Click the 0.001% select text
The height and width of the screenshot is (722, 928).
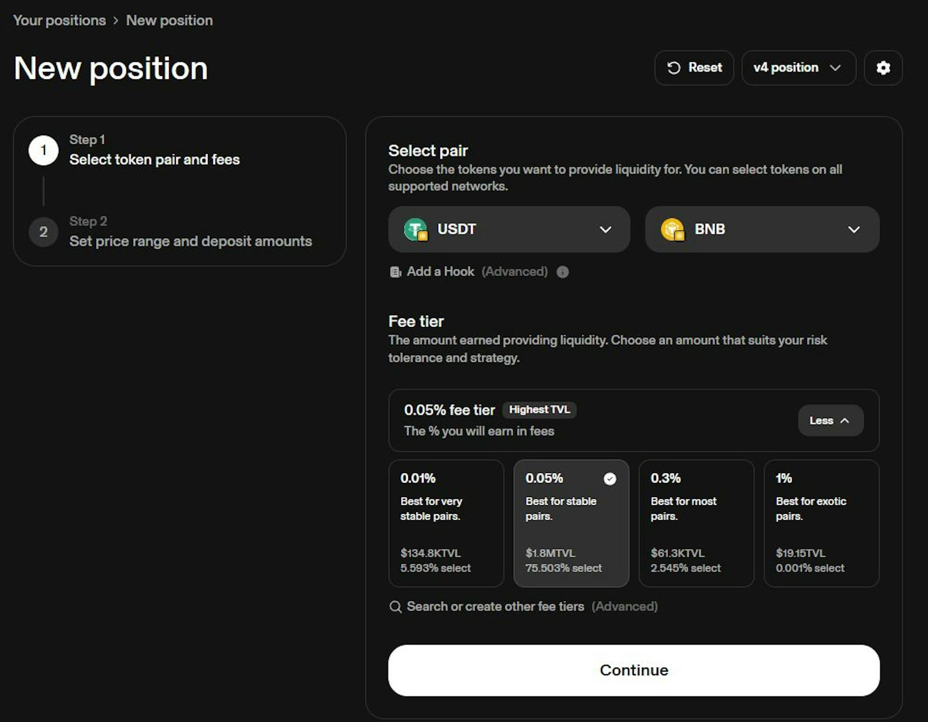[810, 568]
